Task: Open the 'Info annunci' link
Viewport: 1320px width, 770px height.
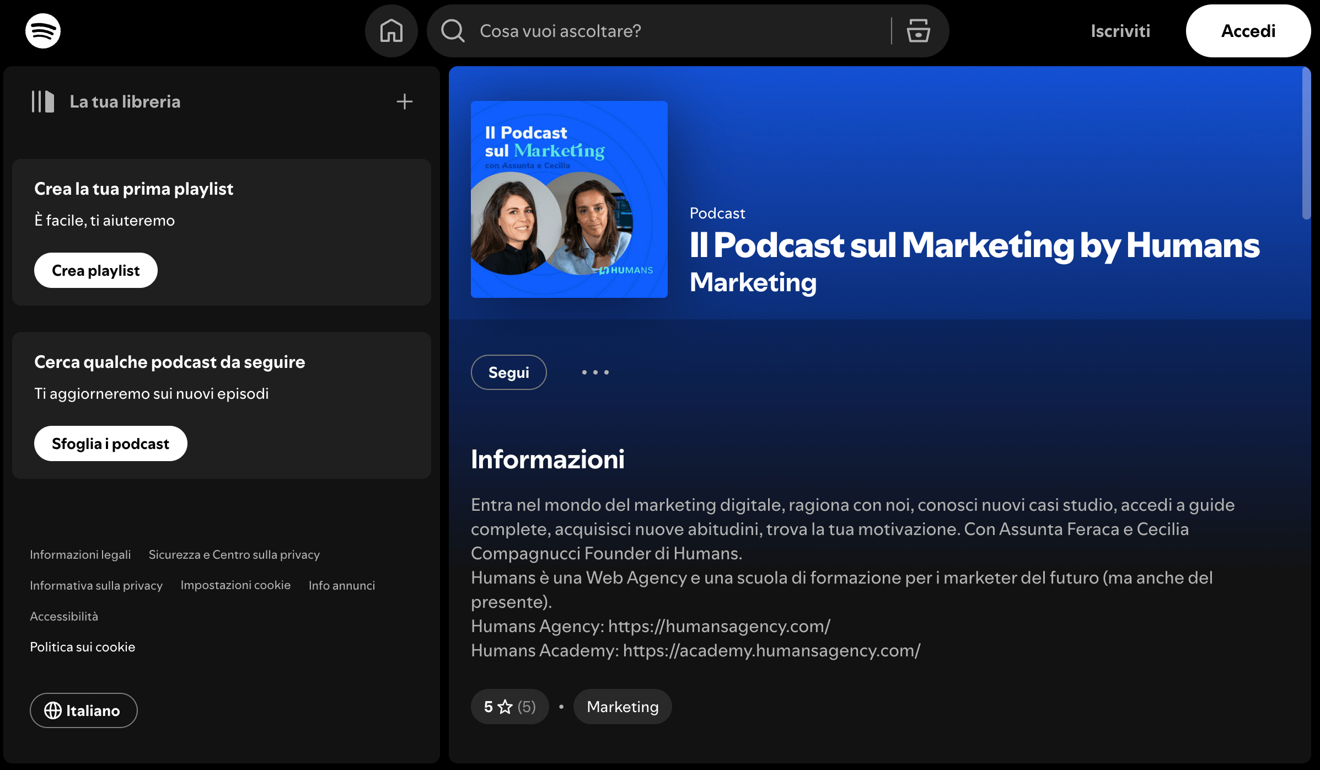Action: point(342,585)
